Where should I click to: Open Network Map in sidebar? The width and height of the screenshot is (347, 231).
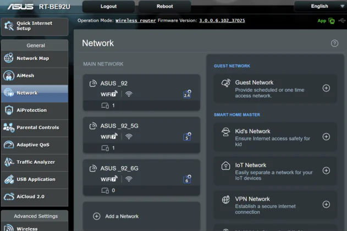(x=35, y=59)
